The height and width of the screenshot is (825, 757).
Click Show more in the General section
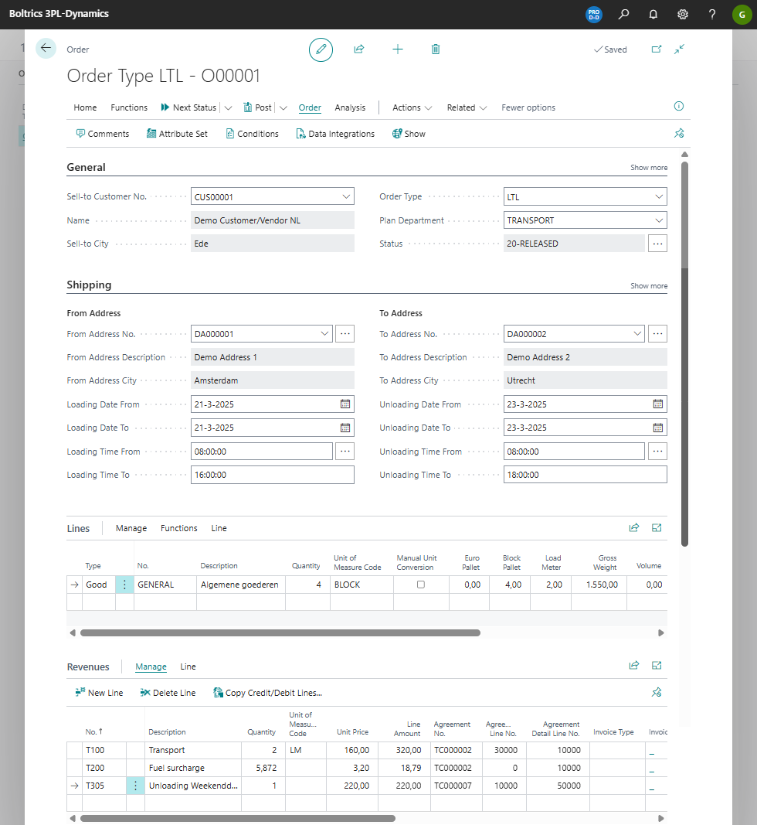(x=648, y=167)
